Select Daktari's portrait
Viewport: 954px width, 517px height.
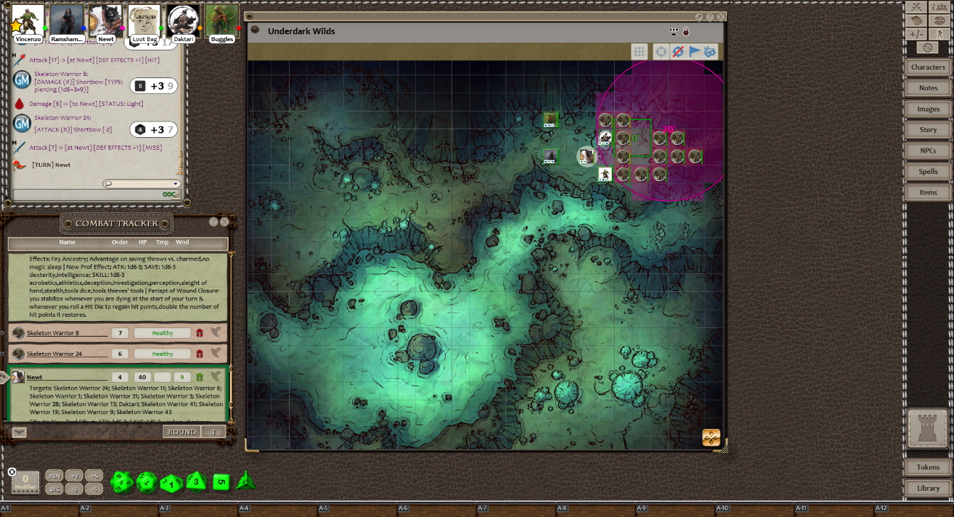[x=183, y=20]
